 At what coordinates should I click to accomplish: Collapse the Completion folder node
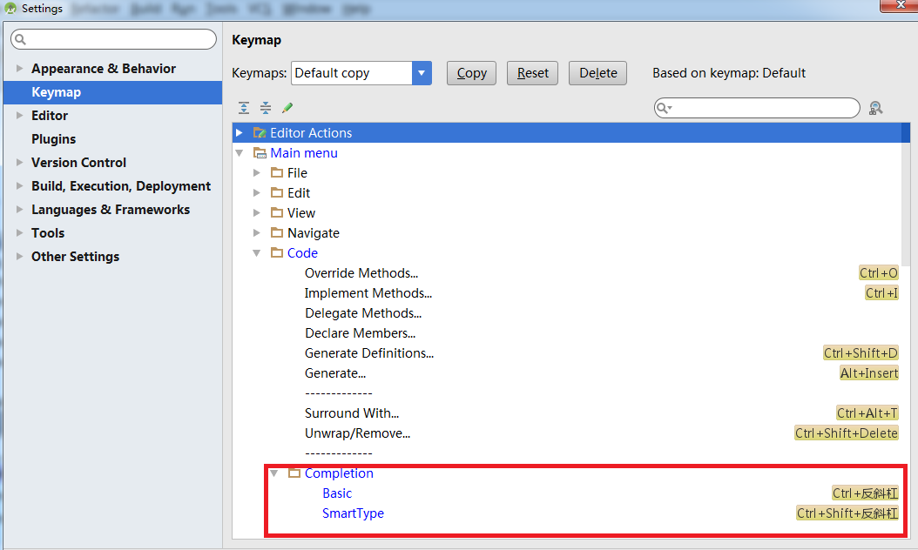click(x=273, y=473)
